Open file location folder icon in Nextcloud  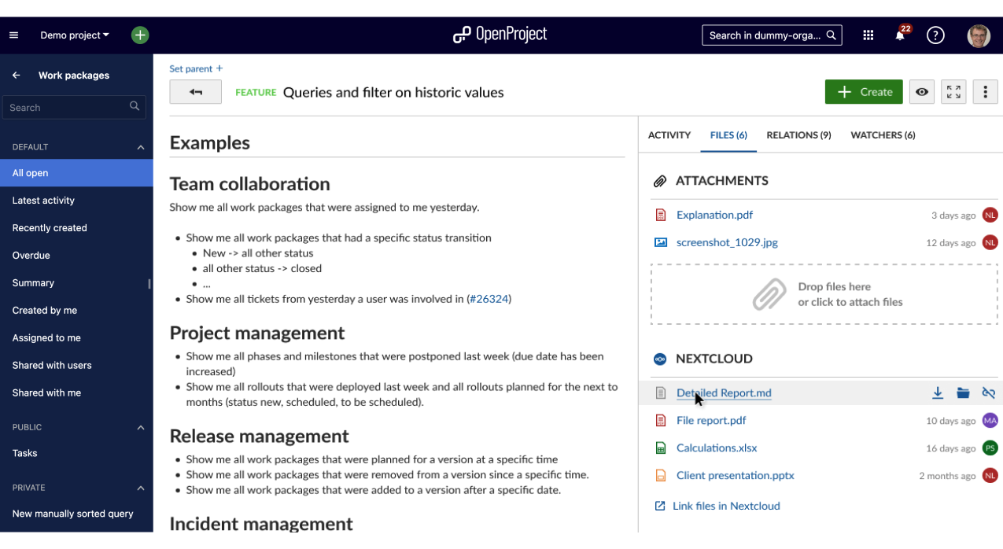[963, 393]
